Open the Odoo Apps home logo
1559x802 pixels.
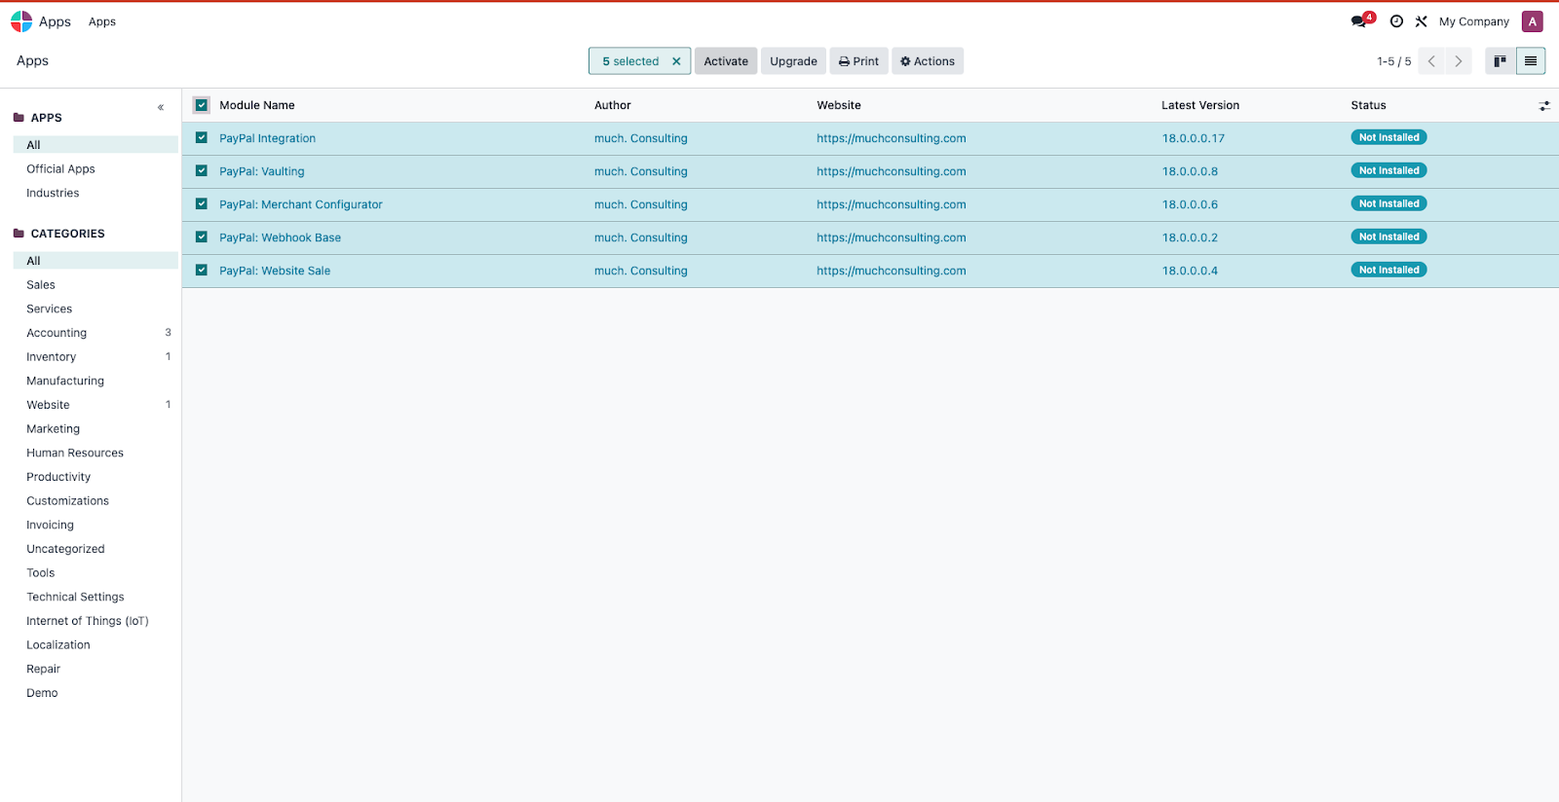(21, 21)
